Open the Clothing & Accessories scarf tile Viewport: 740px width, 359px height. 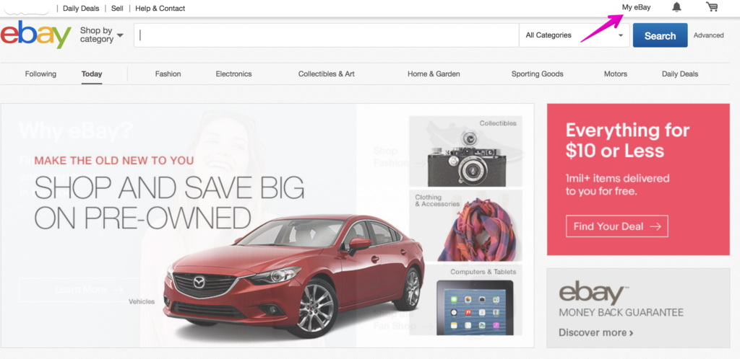466,226
